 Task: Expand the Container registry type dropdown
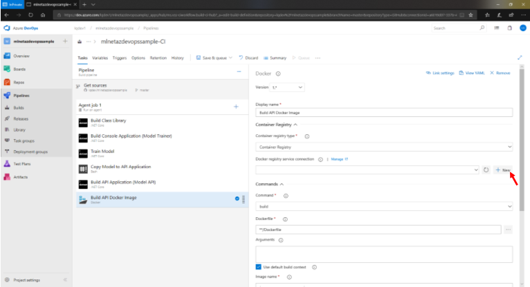383,147
